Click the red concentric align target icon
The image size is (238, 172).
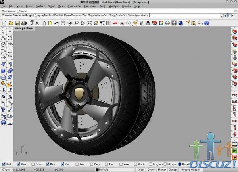(235, 134)
